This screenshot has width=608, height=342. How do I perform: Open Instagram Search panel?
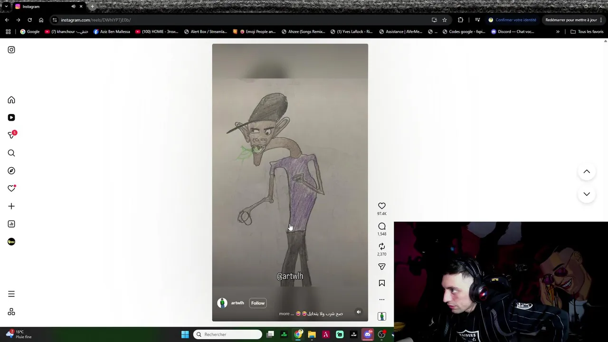[11, 153]
